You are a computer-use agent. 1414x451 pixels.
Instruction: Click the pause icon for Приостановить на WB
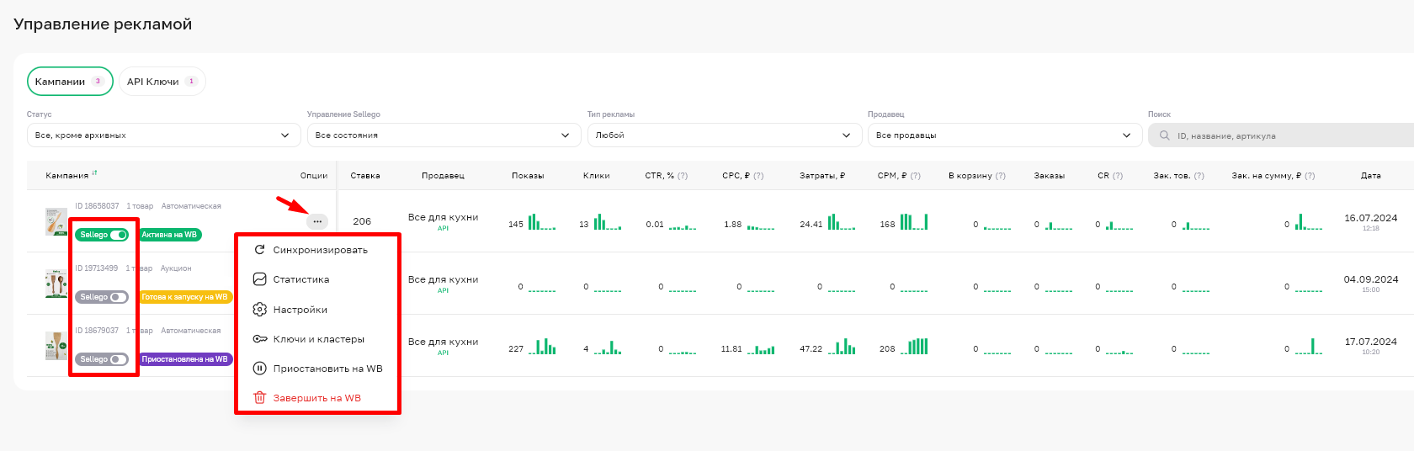coord(260,369)
